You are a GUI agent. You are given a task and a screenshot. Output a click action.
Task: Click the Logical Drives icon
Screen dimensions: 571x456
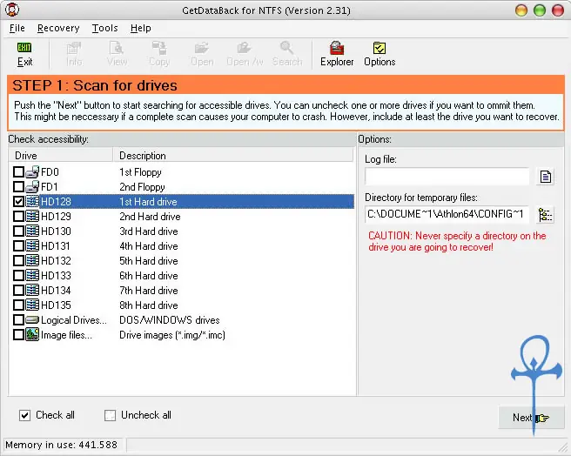[x=32, y=319]
